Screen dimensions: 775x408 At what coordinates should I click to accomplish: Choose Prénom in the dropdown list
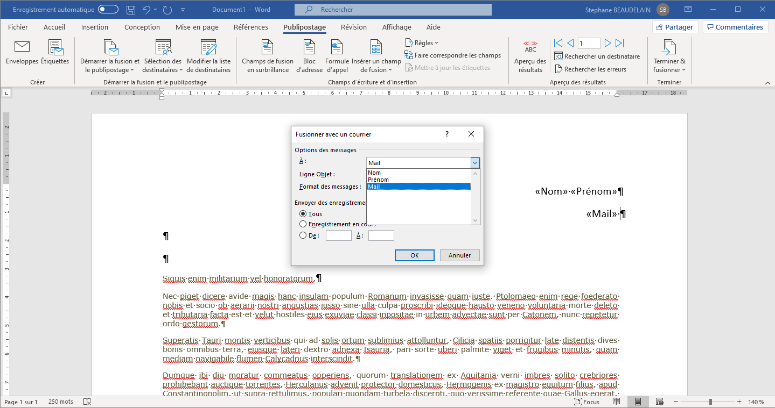coord(378,180)
